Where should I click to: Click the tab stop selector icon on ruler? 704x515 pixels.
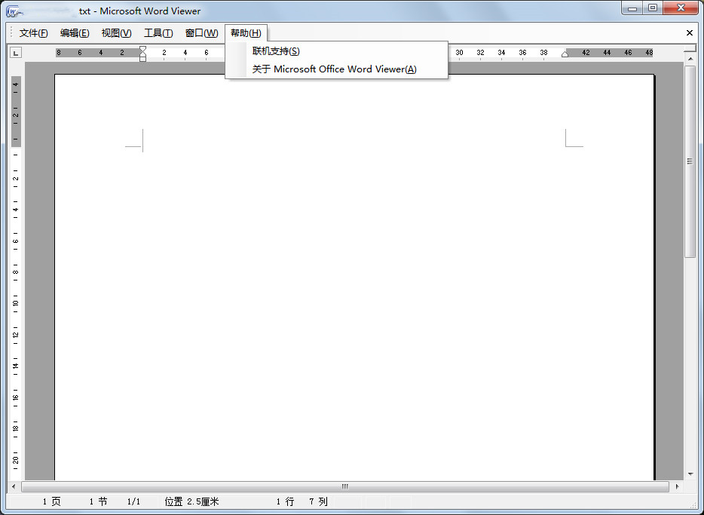tap(16, 53)
